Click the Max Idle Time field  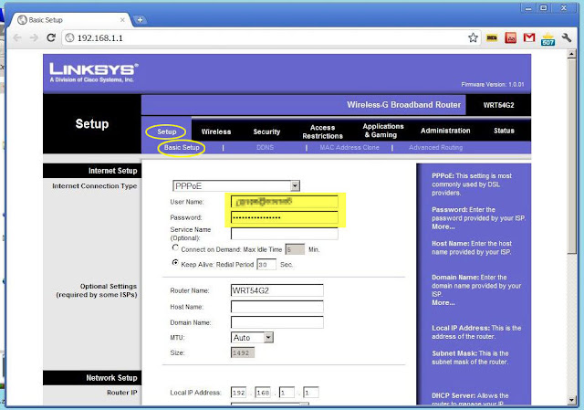295,249
